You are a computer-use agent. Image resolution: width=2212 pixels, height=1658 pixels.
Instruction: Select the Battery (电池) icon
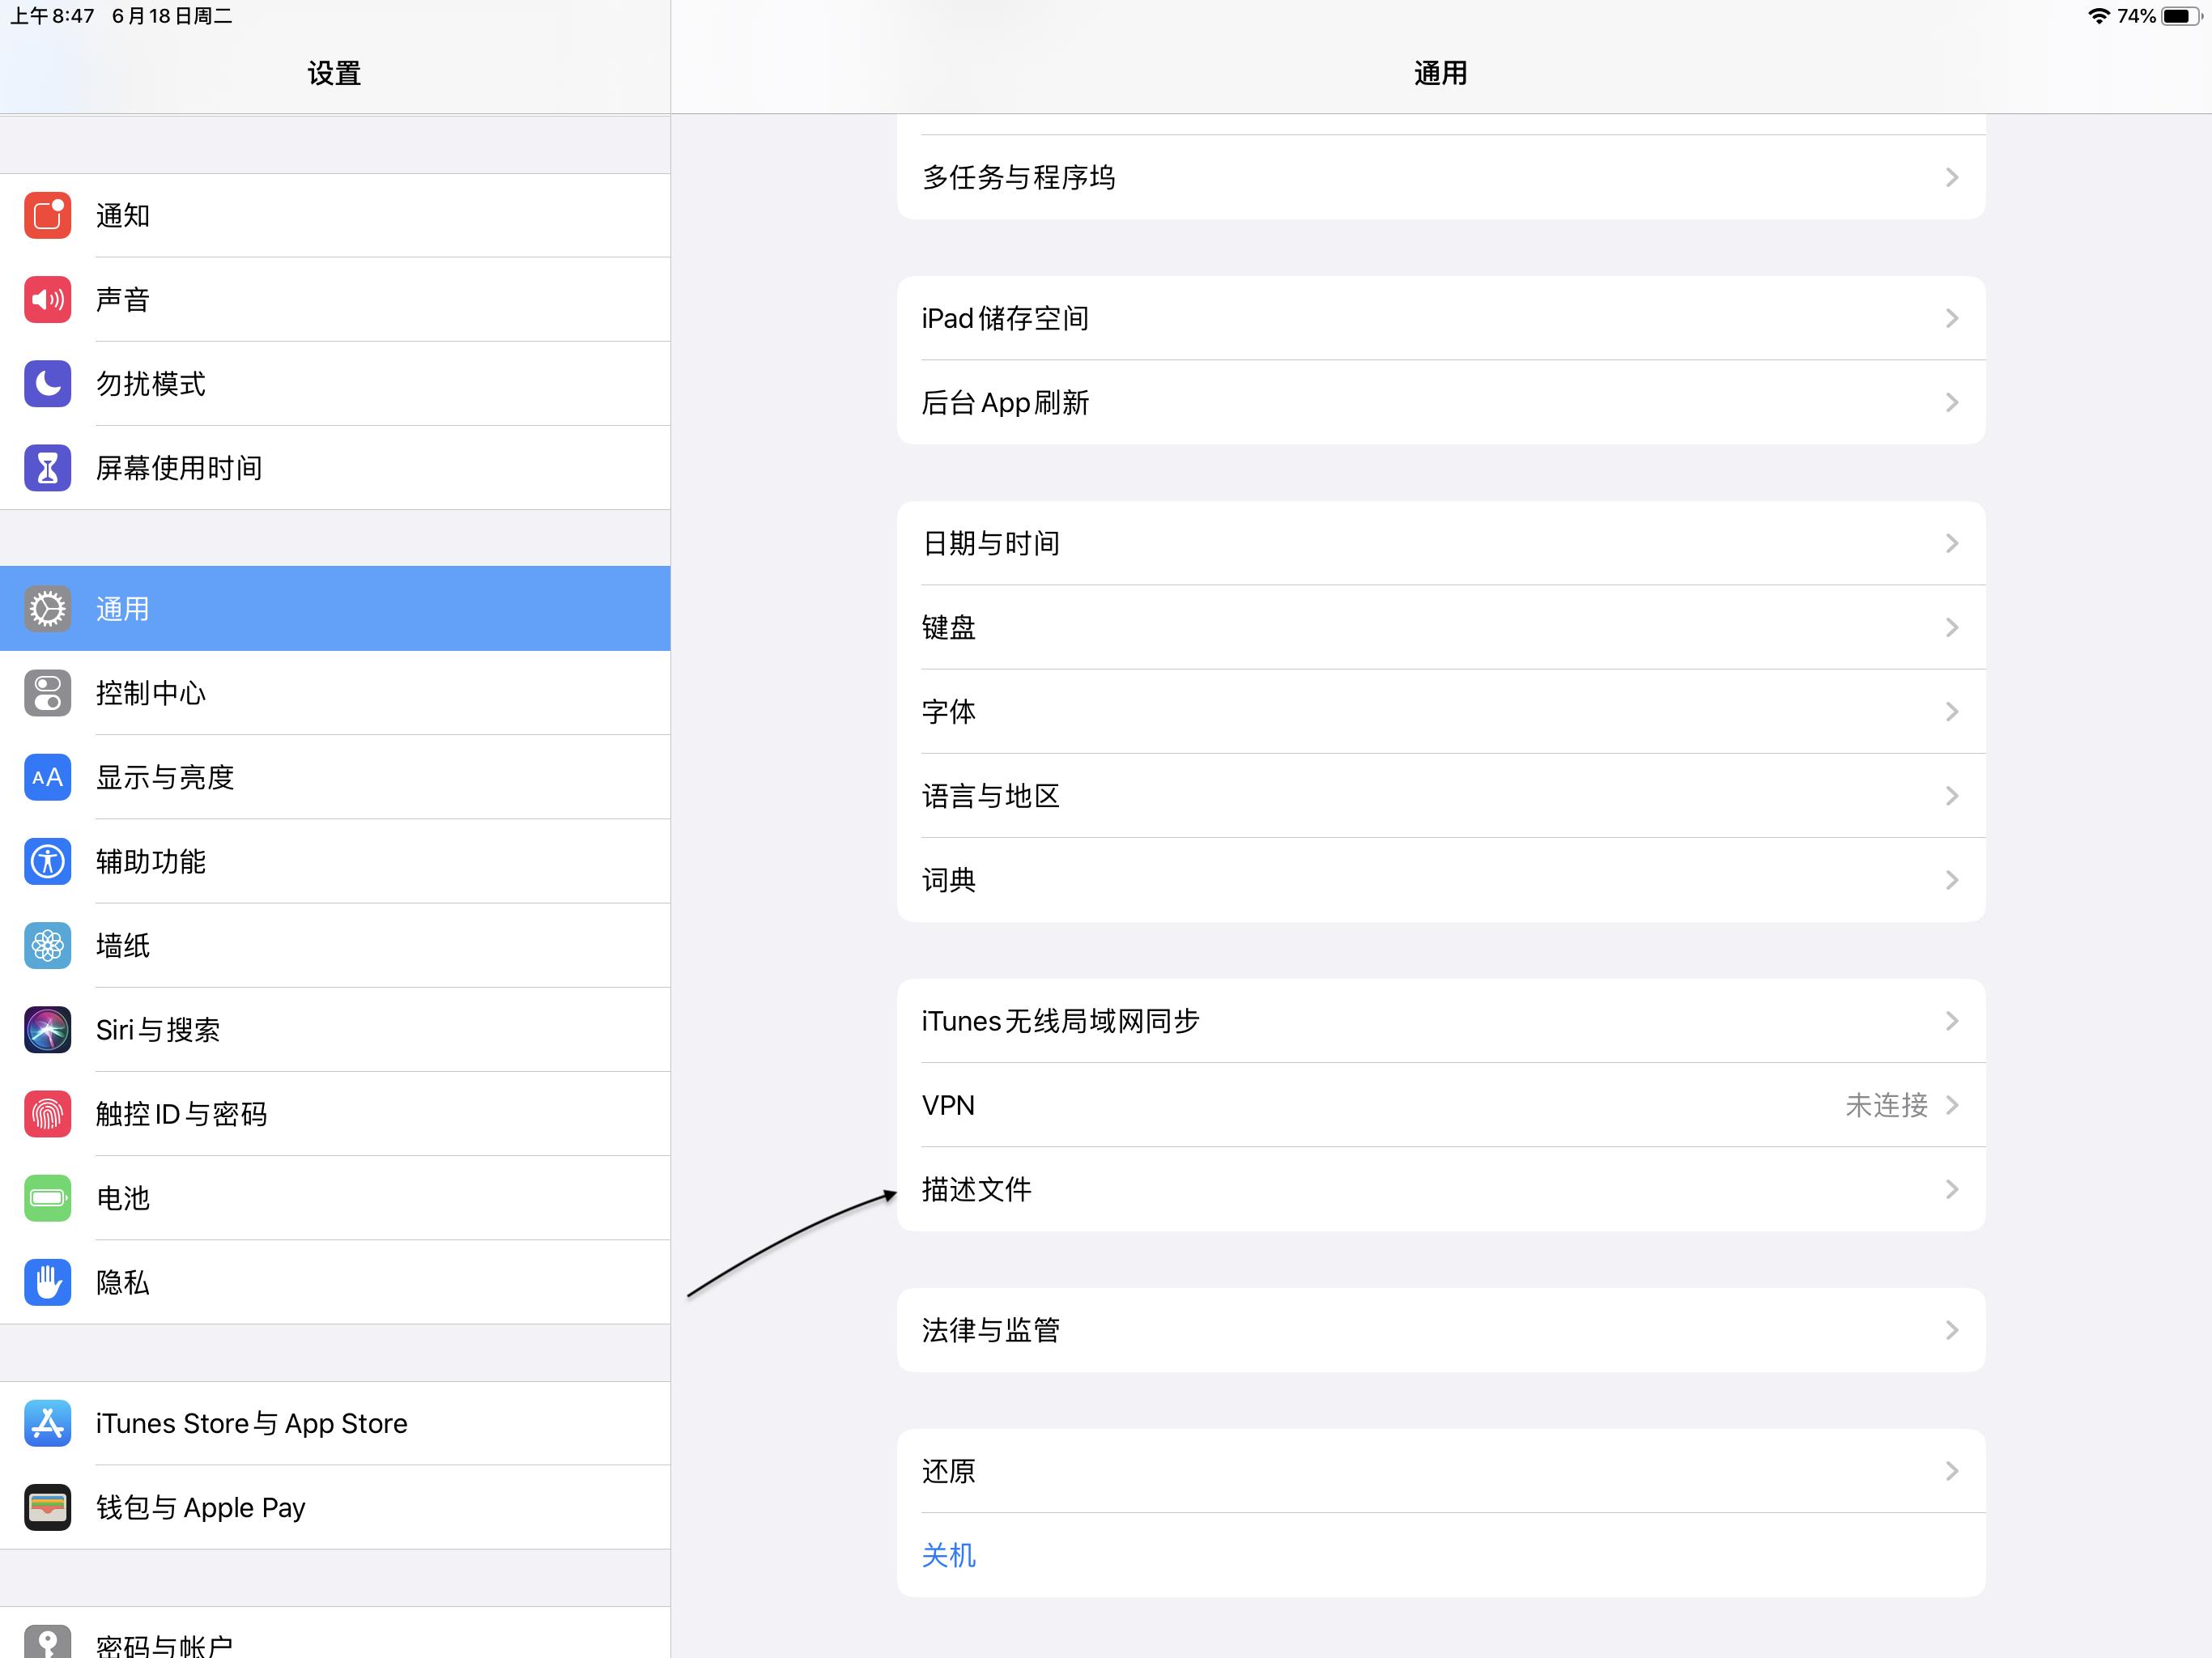click(47, 1198)
